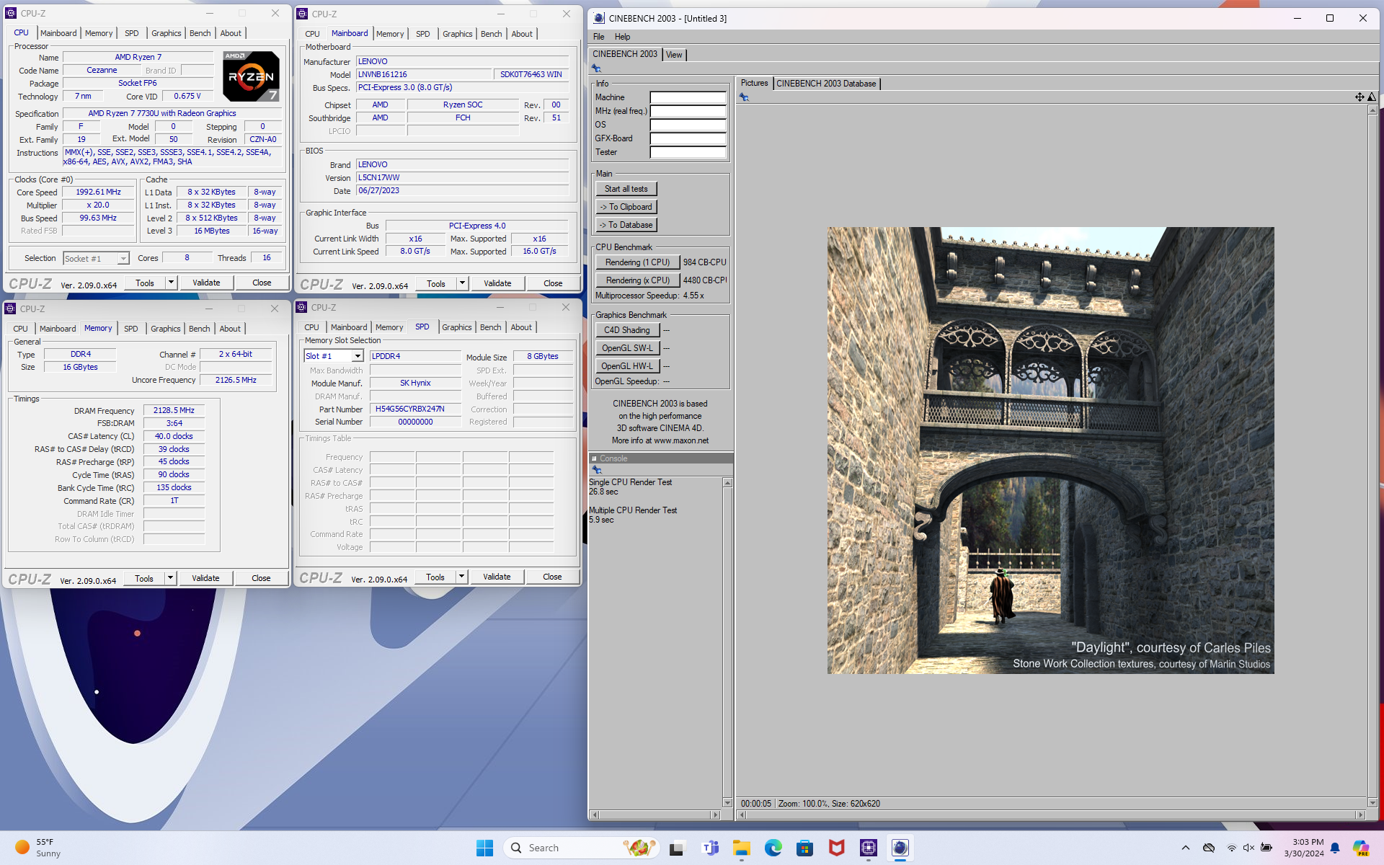Select the zoom triangle icon in the Pictures panel

point(1372,97)
